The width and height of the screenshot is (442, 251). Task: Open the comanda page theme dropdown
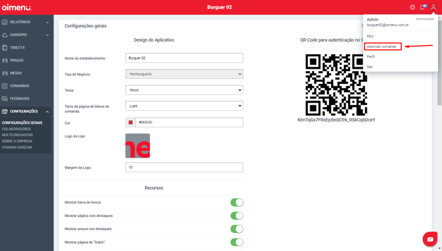184,106
